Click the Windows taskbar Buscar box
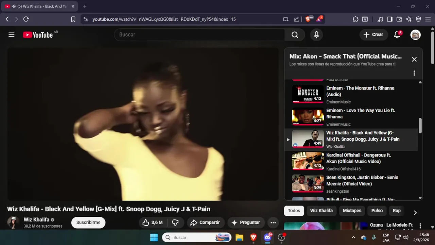 point(197,238)
